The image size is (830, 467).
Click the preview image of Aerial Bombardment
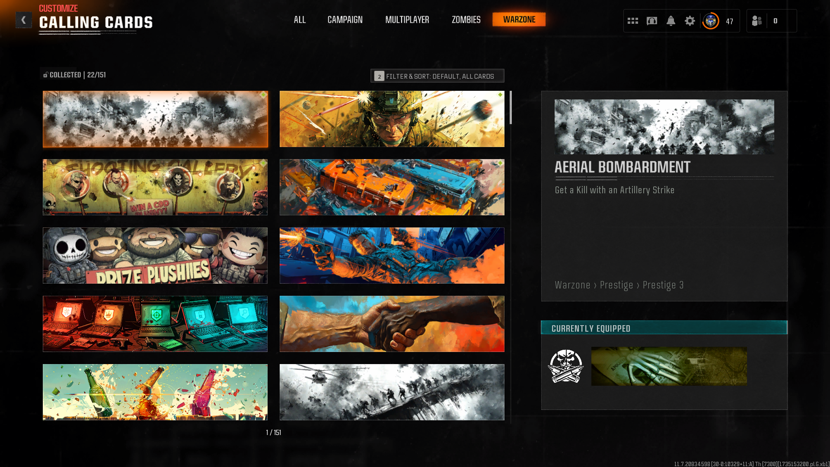[664, 127]
